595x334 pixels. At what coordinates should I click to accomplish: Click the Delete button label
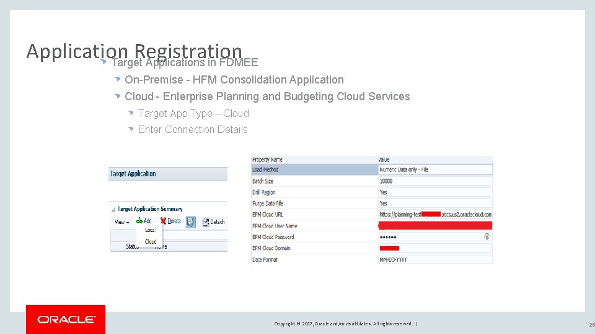pos(174,221)
